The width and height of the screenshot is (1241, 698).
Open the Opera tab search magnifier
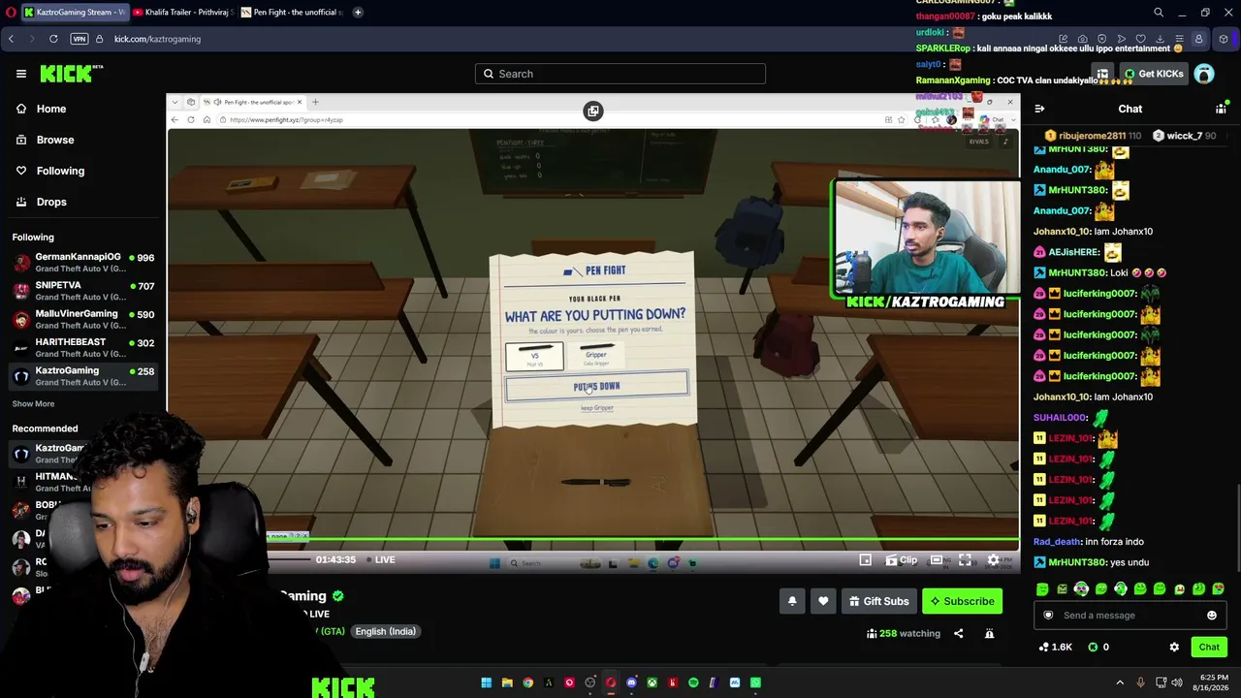point(1159,13)
